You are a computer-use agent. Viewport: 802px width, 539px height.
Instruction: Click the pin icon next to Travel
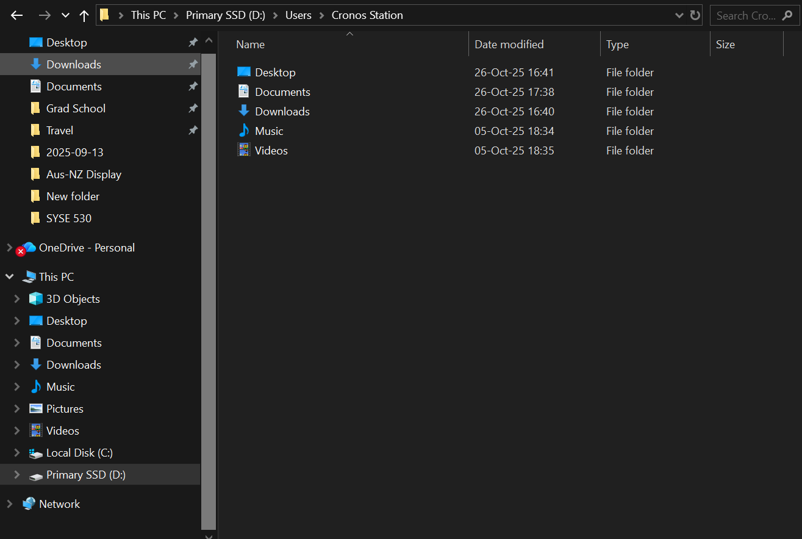(x=193, y=130)
